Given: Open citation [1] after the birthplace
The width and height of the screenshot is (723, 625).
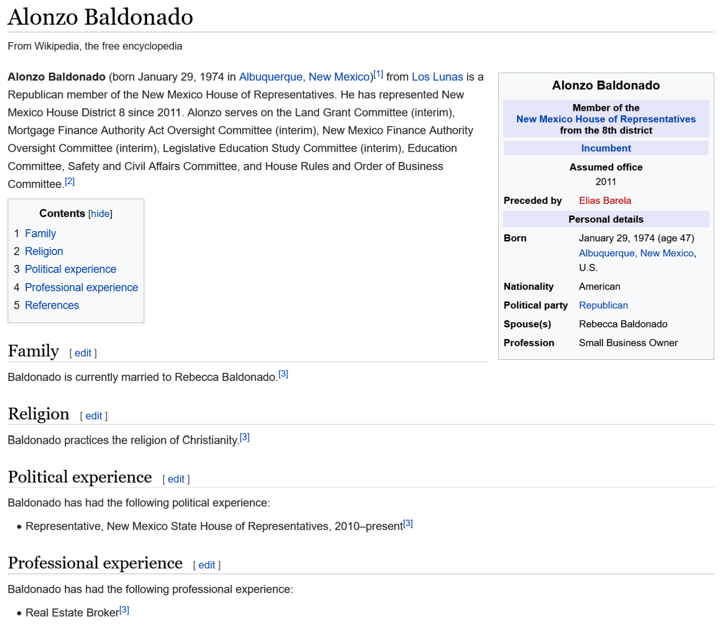Looking at the screenshot, I should click(378, 74).
